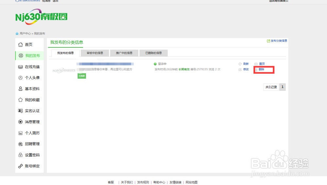The image size is (327, 185).
Task: Click 发布分类信息 at top right
Action: point(277,41)
